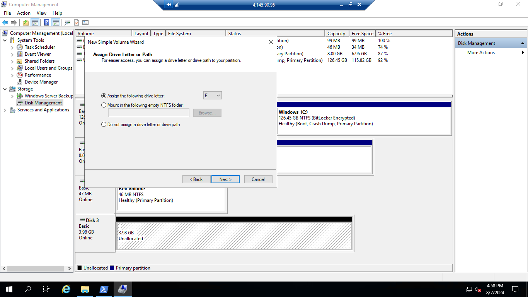Click the console tree horizontal scrollbar thumb

coord(36,268)
